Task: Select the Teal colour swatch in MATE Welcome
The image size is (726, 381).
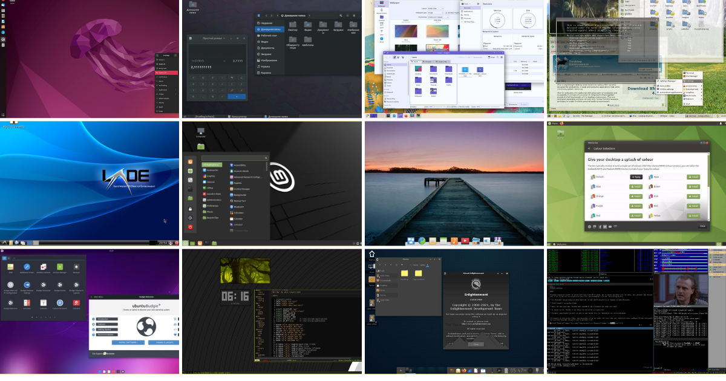Action: [593, 215]
